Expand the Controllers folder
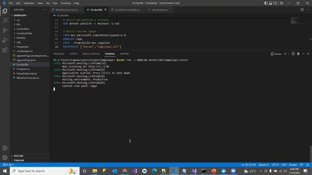Screen dimensions: 312x175 coord(30,29)
